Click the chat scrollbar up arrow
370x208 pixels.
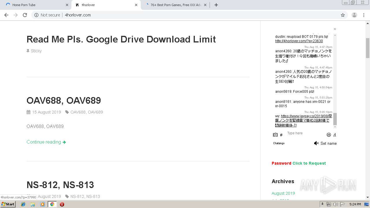[x=335, y=35]
